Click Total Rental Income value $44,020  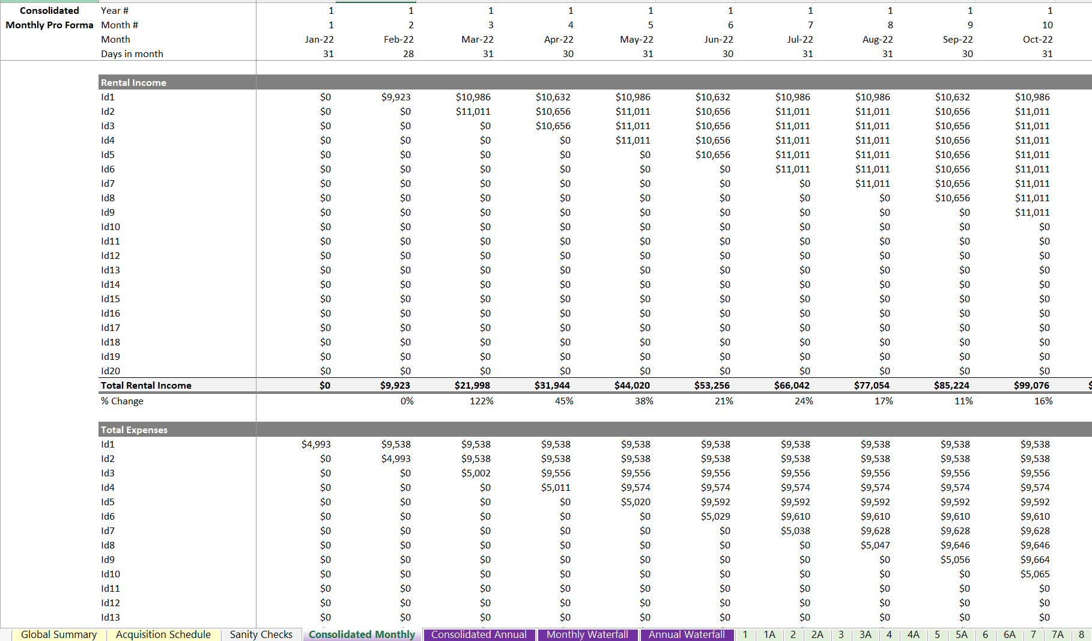tap(632, 386)
